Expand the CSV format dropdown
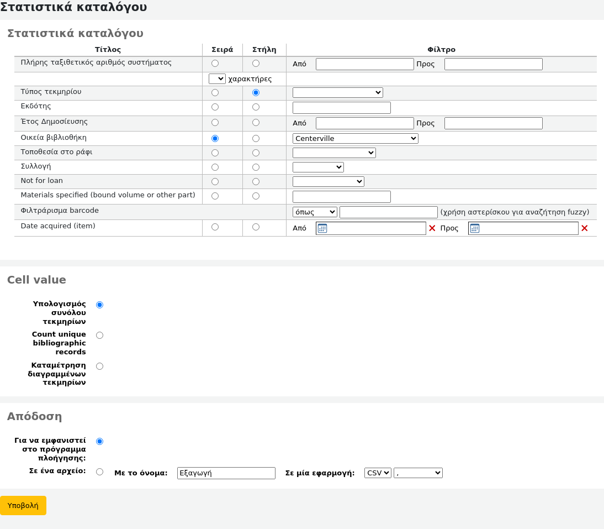The height and width of the screenshot is (529, 604). tap(378, 473)
